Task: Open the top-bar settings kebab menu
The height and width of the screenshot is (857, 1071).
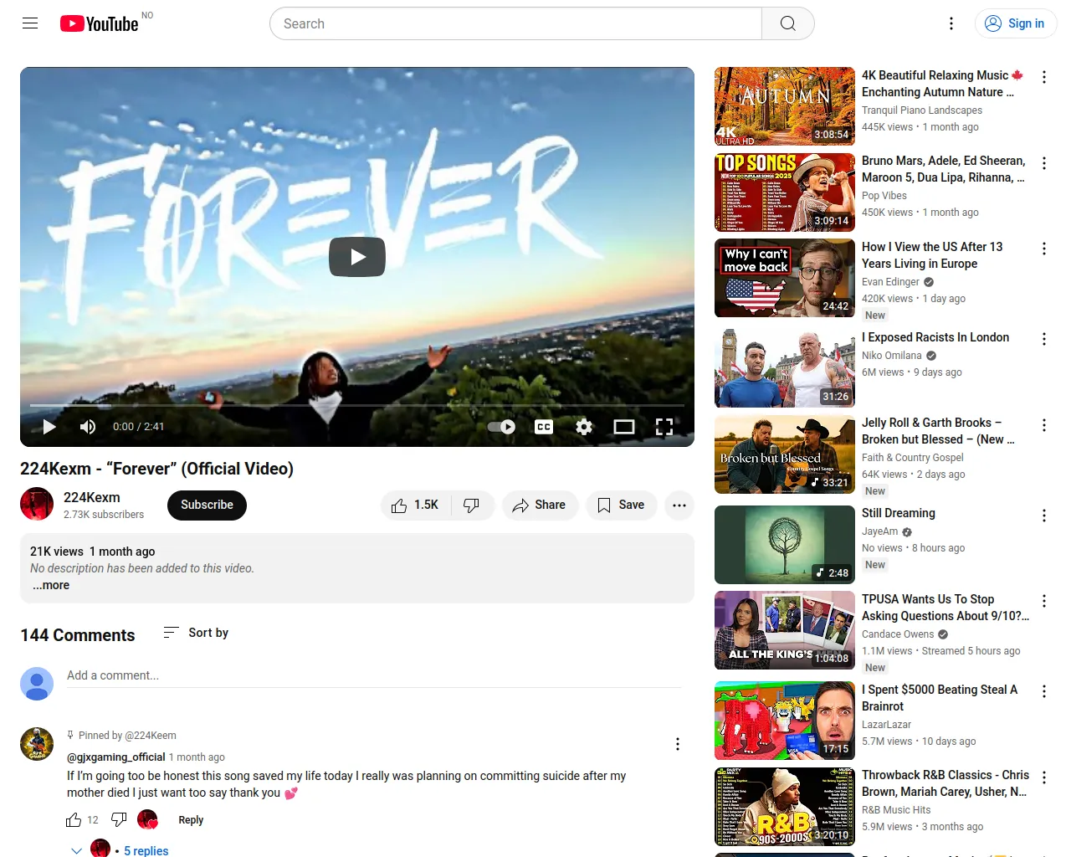Action: pos(951,23)
